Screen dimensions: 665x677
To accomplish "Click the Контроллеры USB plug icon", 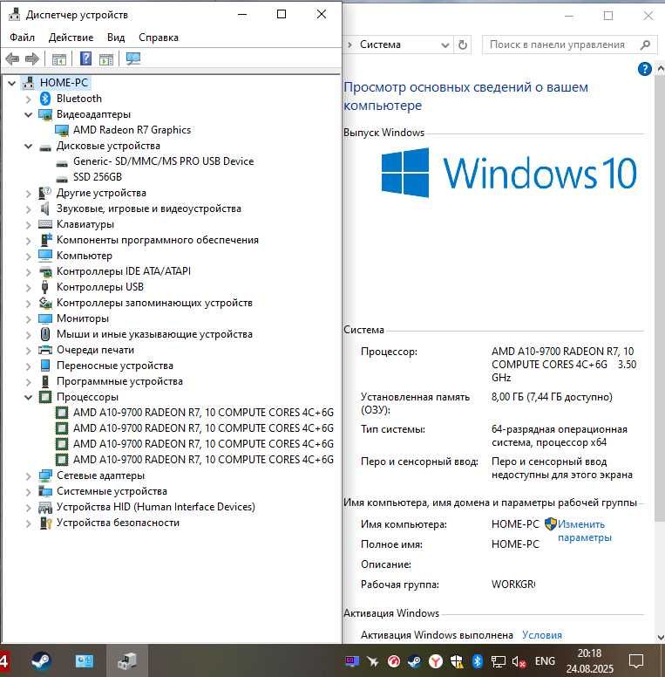I will (x=44, y=287).
